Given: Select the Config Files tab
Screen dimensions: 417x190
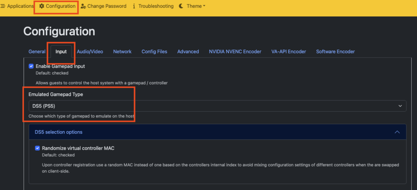Looking at the screenshot, I should click(x=154, y=52).
